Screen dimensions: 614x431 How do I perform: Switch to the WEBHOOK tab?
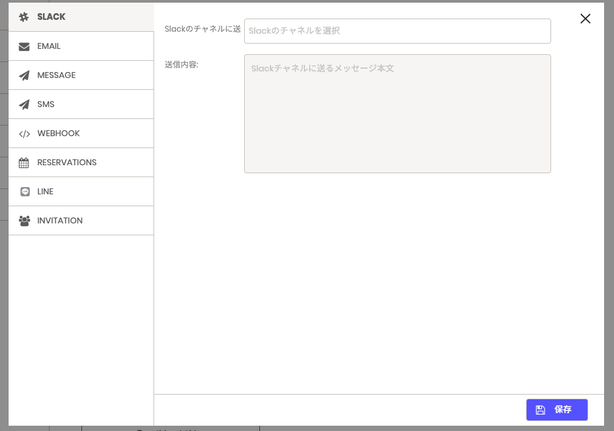coord(81,134)
